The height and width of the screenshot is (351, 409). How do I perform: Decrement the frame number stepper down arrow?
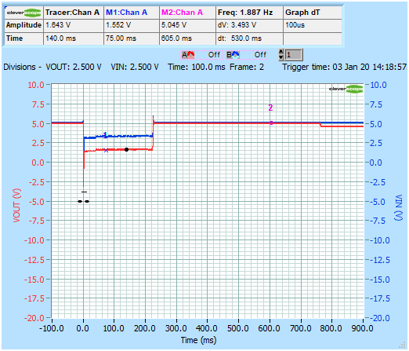(281, 57)
